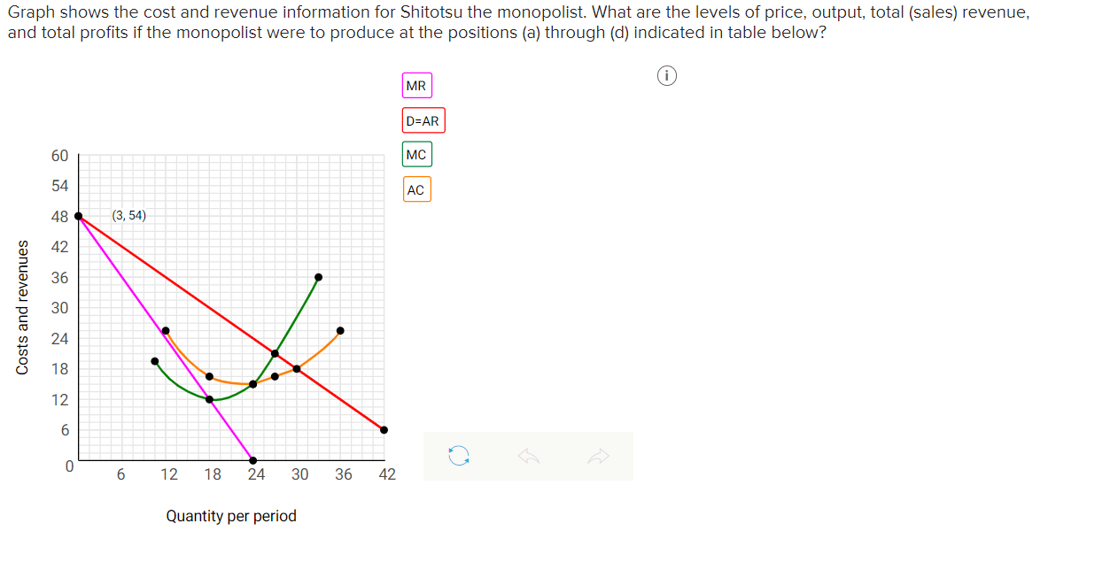Select the Quantity per period axis label
Image resolution: width=1118 pixels, height=562 pixels.
click(x=231, y=516)
